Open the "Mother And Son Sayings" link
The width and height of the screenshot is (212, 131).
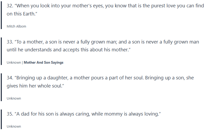44,63
